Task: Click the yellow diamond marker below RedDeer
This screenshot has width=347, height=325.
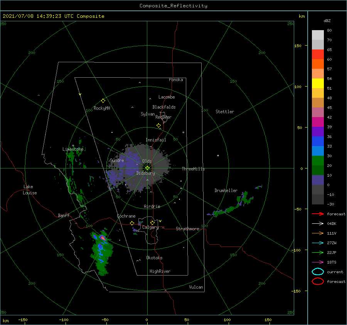Action: (158, 126)
